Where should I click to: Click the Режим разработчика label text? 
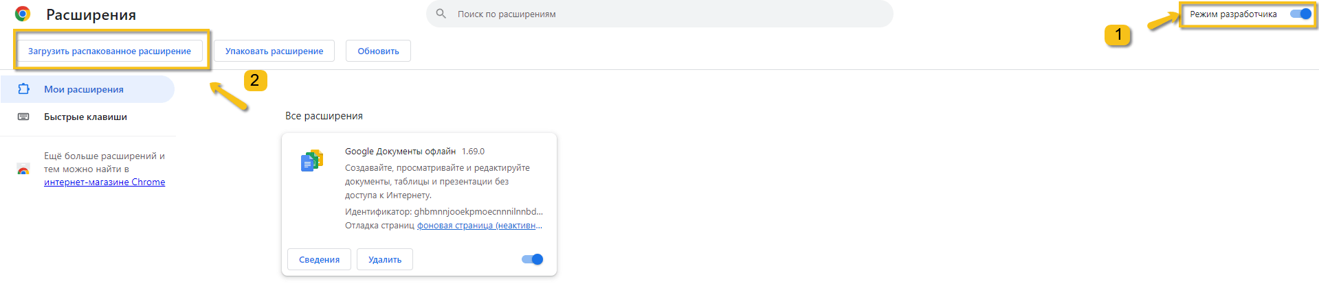click(x=1233, y=14)
